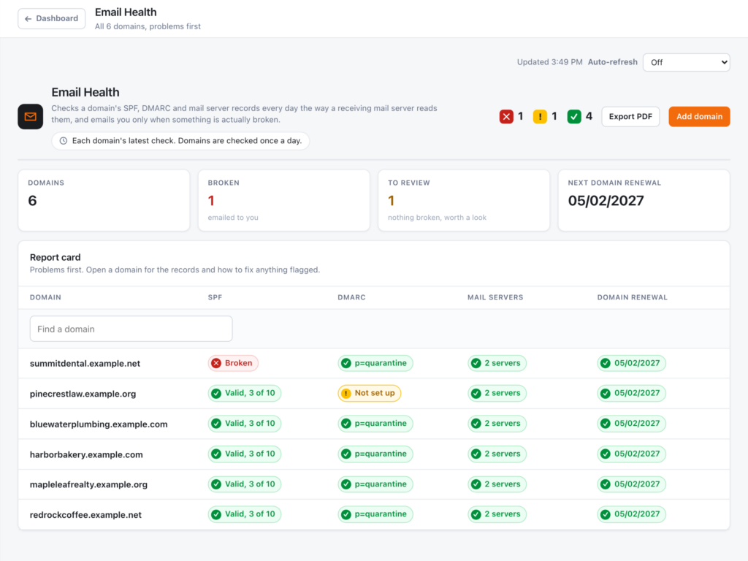Click the red broken count icon
Screen dimensions: 748x561
pyautogui.click(x=506, y=116)
